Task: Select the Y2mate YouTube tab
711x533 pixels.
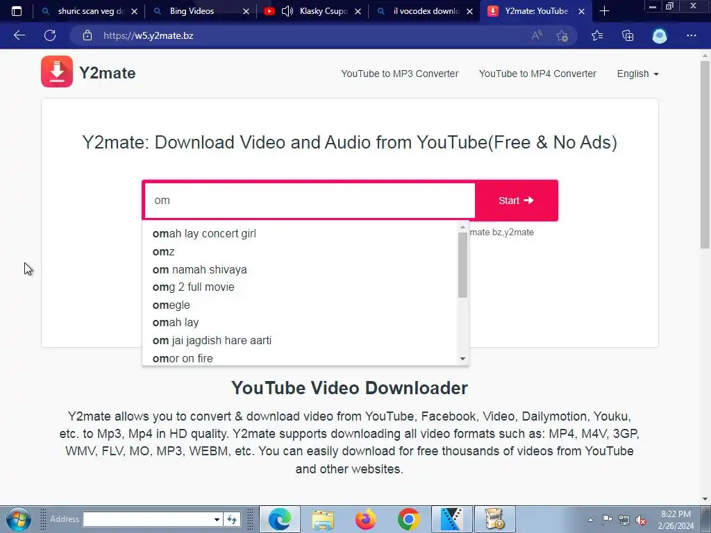Action: [537, 11]
